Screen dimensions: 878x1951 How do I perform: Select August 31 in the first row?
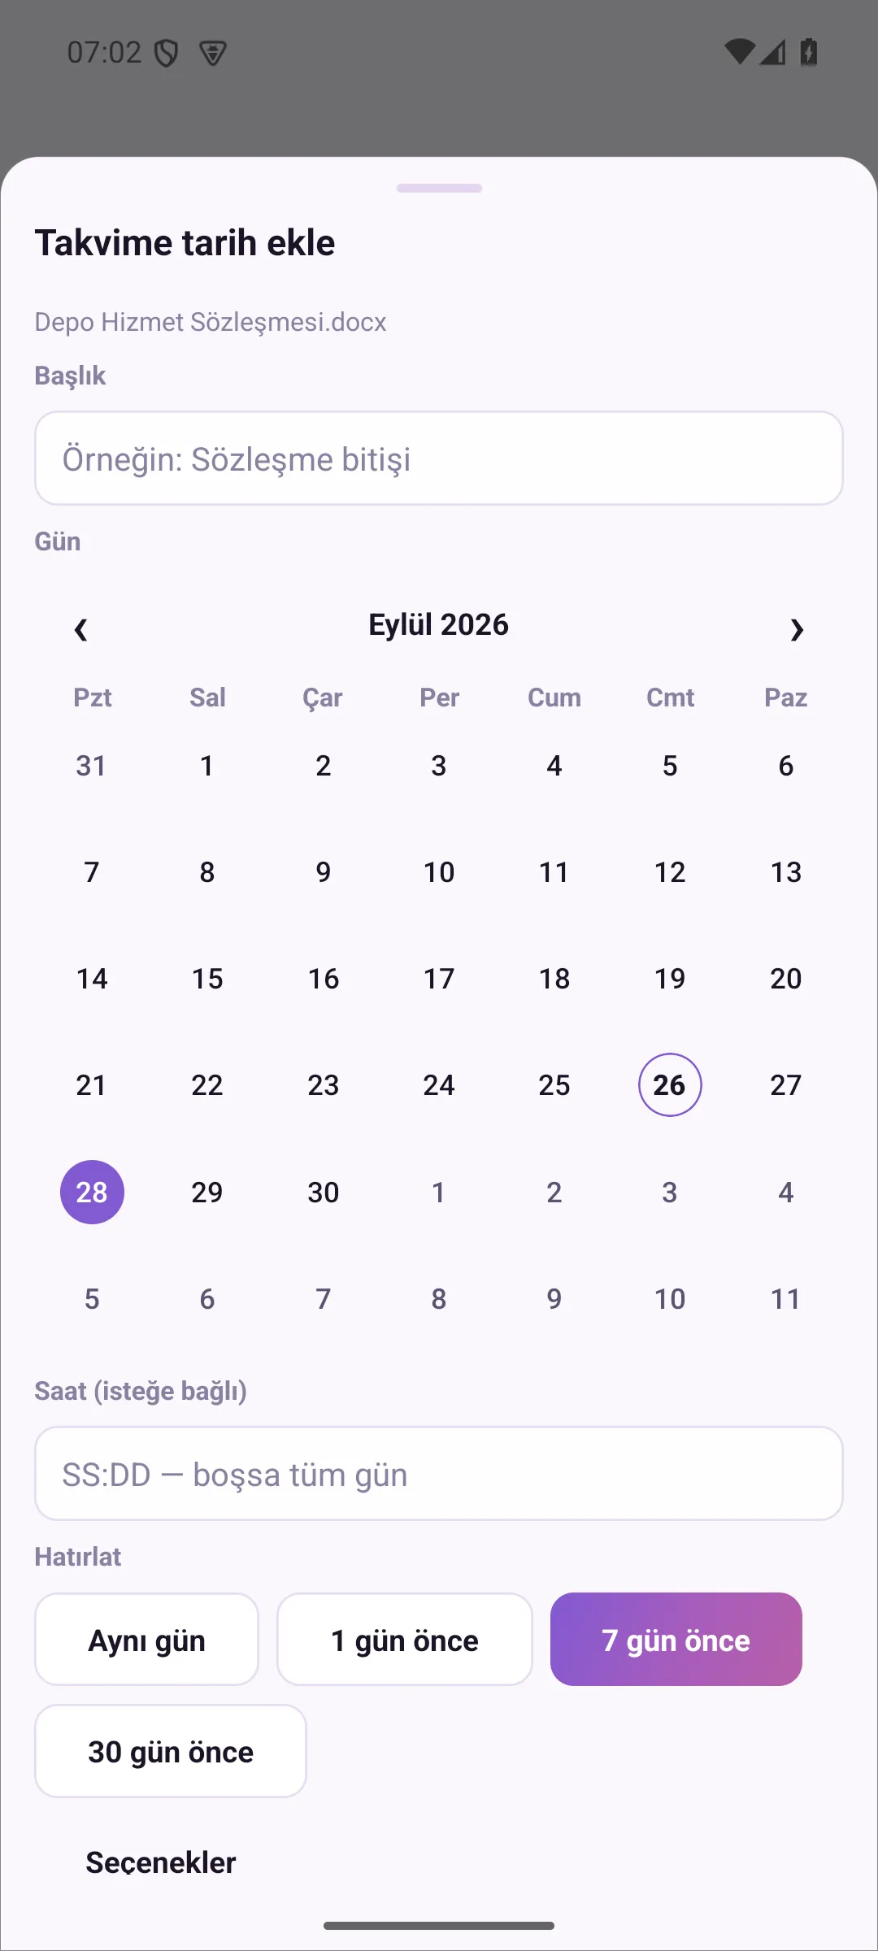point(92,766)
